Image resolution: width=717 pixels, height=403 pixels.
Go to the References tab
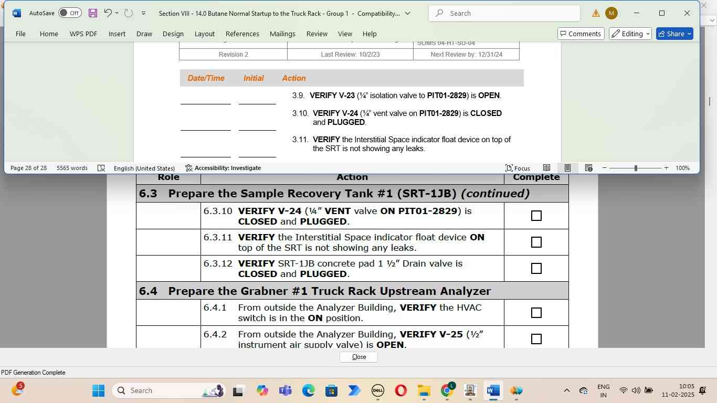[242, 34]
